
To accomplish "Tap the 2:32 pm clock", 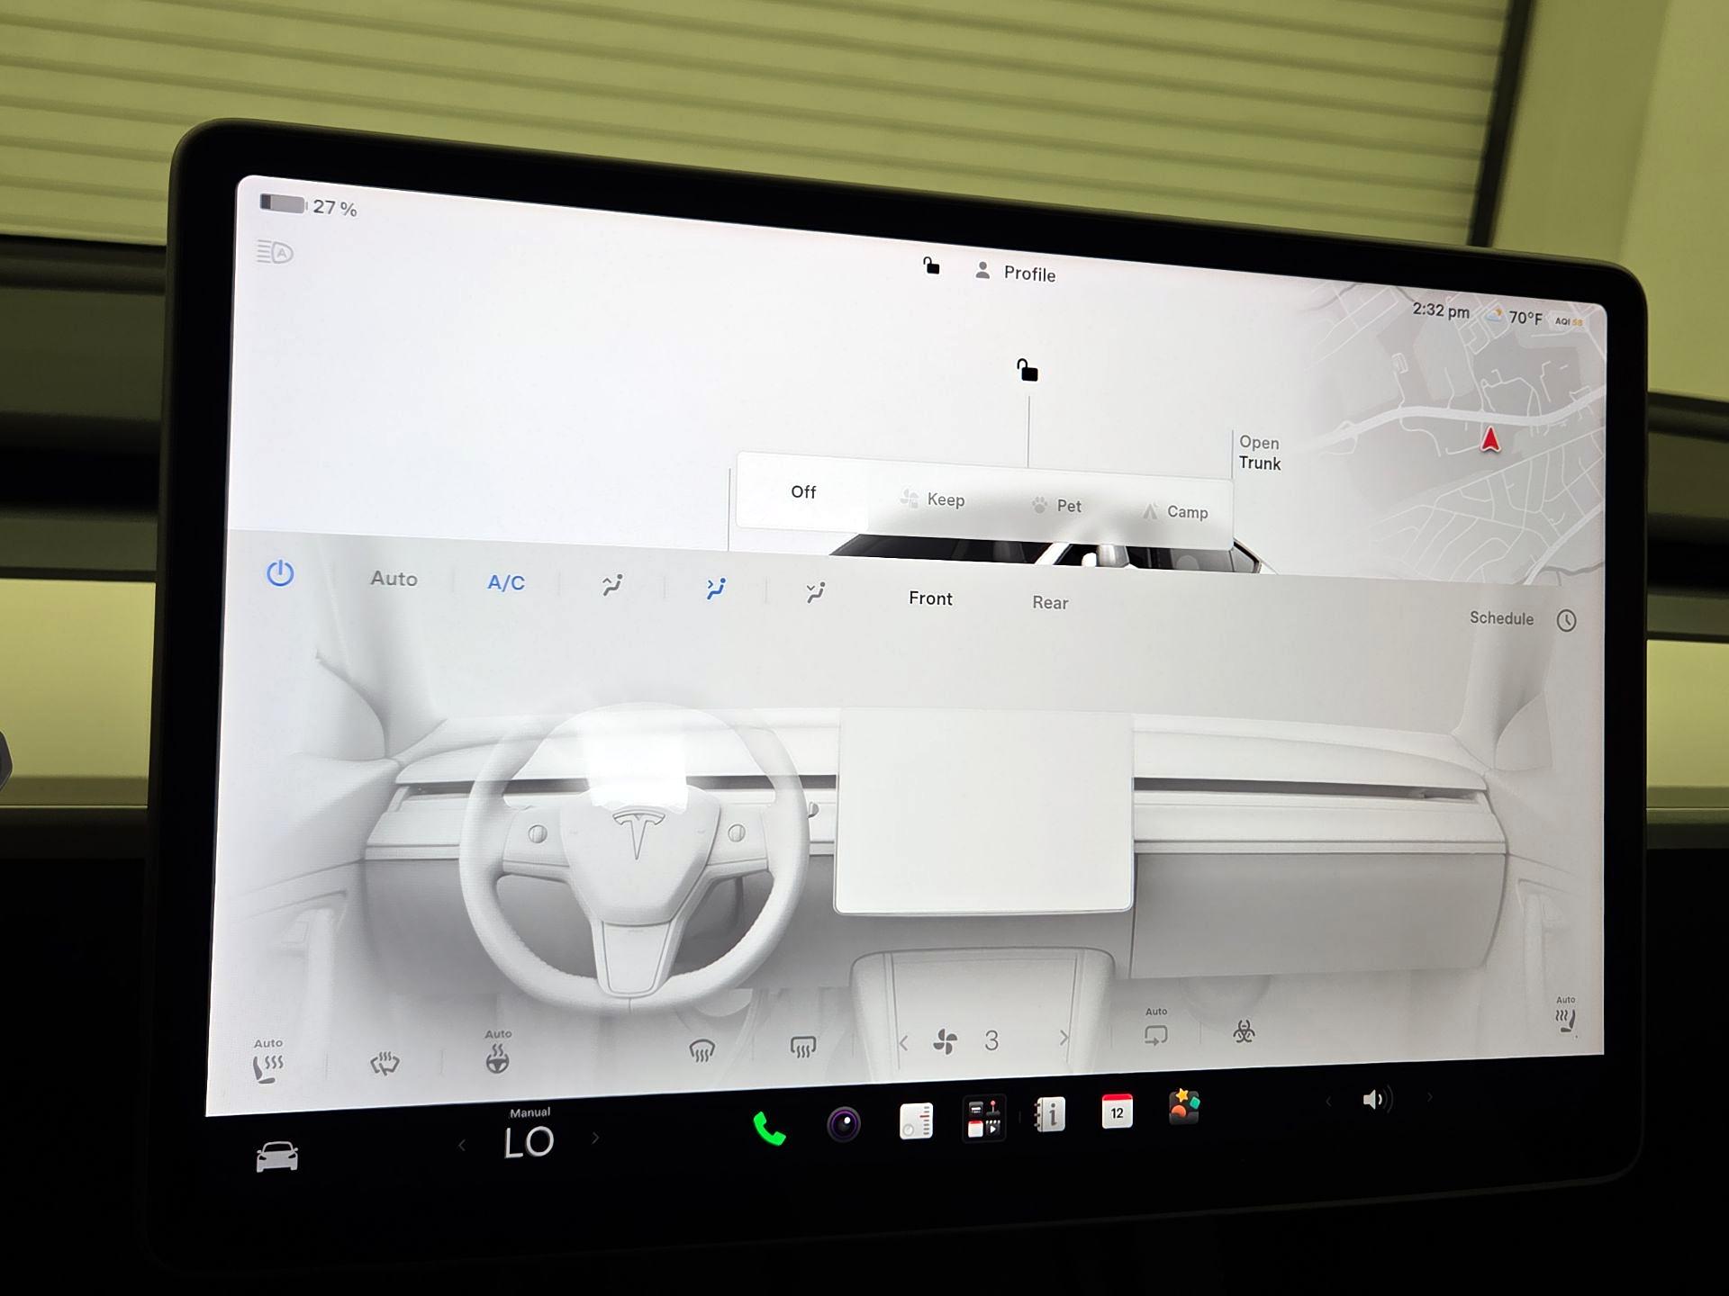I will (1440, 310).
